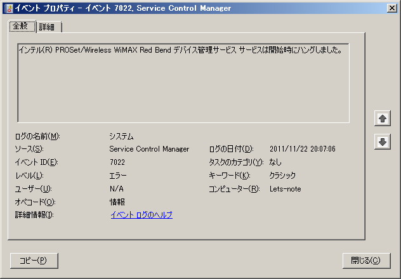The width and height of the screenshot is (401, 279).
Task: Click the ユーザー value N/A
Action: [x=115, y=189]
